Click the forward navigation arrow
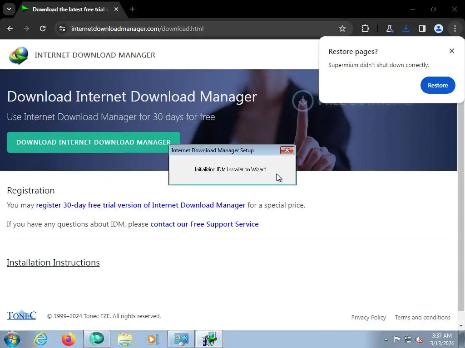 (26, 29)
